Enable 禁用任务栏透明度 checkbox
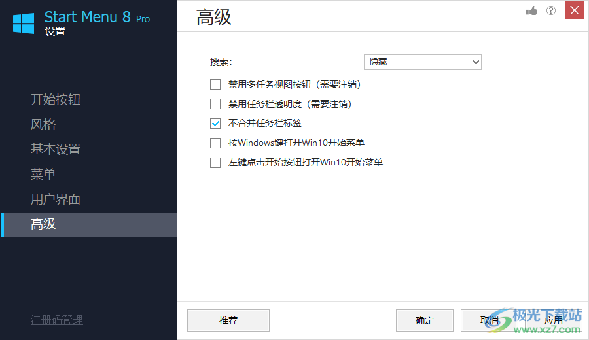Viewport: 589px width, 340px height. (x=215, y=104)
